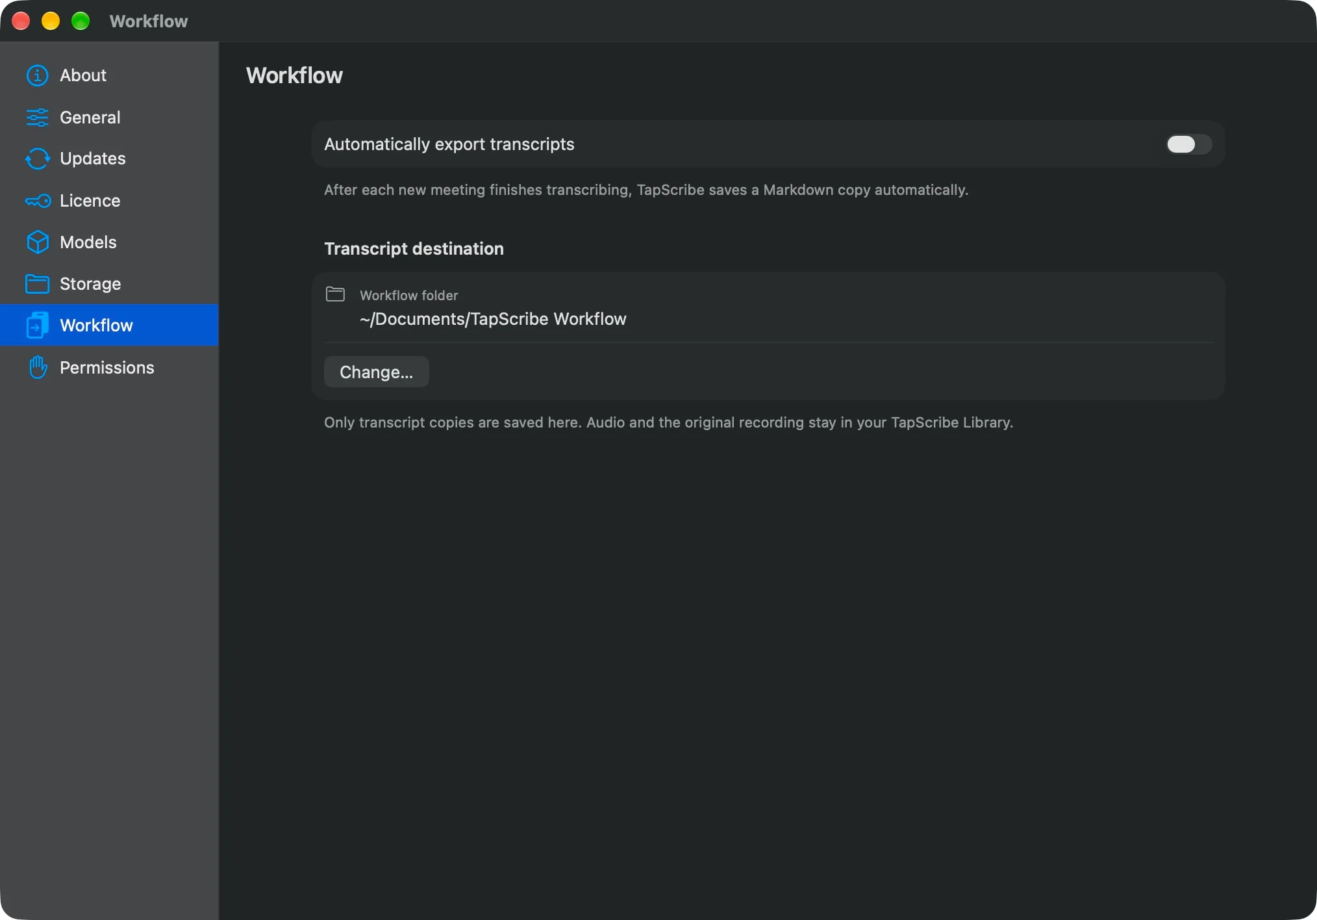The width and height of the screenshot is (1317, 920).
Task: Click the Permissions hand icon
Action: click(x=38, y=368)
